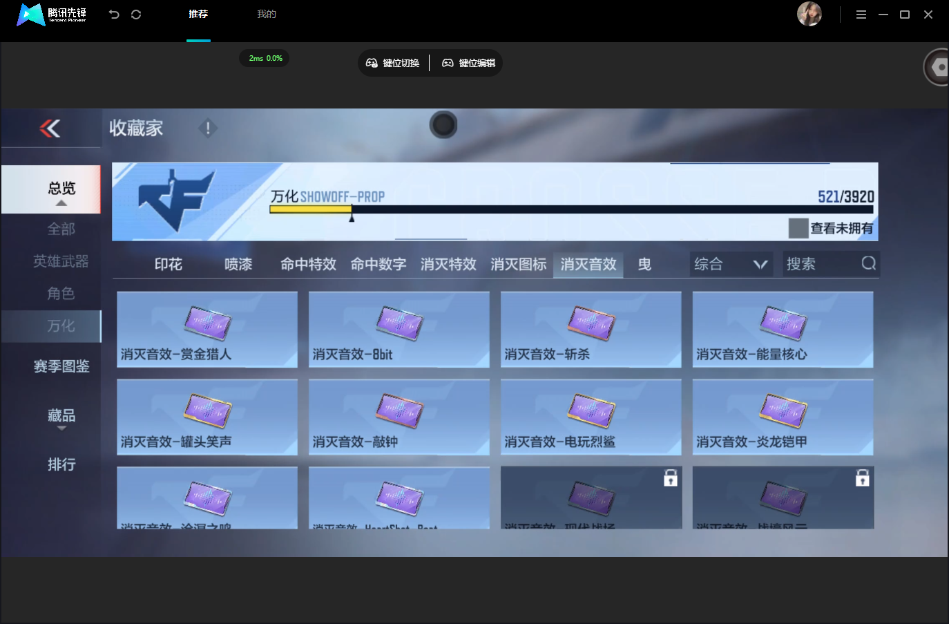Select 英雄武器 in the sidebar
The image size is (949, 624).
pos(61,261)
